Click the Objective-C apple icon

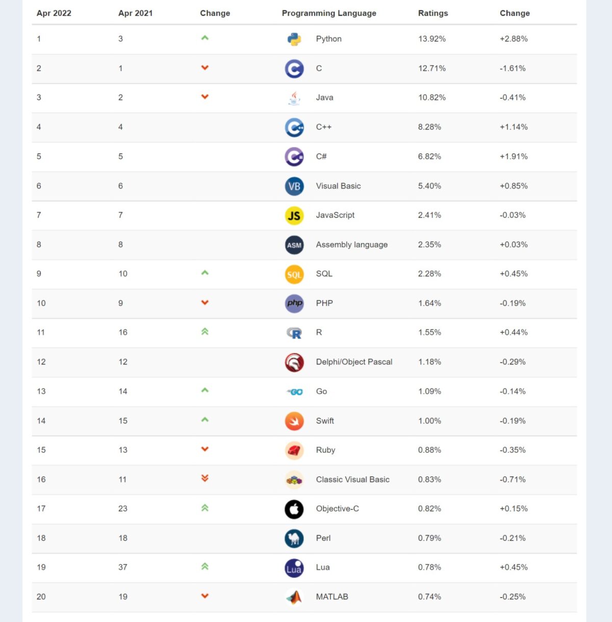click(294, 509)
